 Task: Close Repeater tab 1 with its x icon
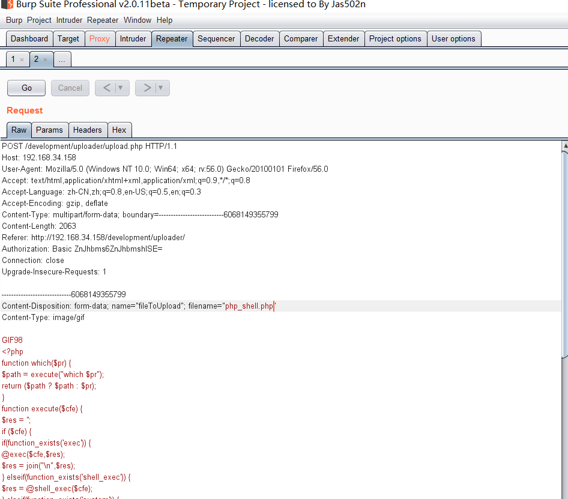coord(22,60)
